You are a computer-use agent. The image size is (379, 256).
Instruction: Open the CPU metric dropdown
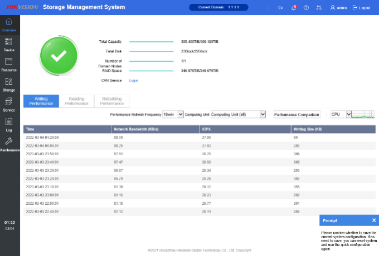click(341, 114)
